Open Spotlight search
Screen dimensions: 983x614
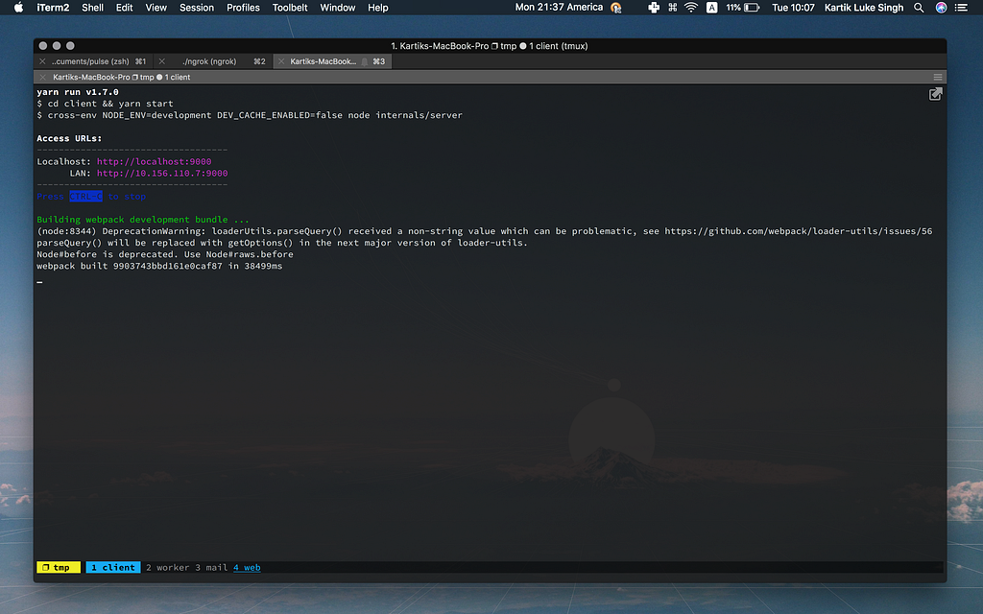[x=919, y=8]
